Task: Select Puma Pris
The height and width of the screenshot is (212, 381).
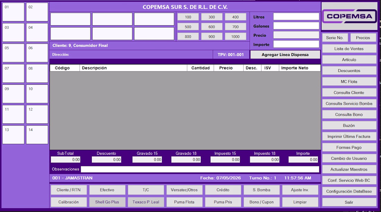Action: point(223,202)
